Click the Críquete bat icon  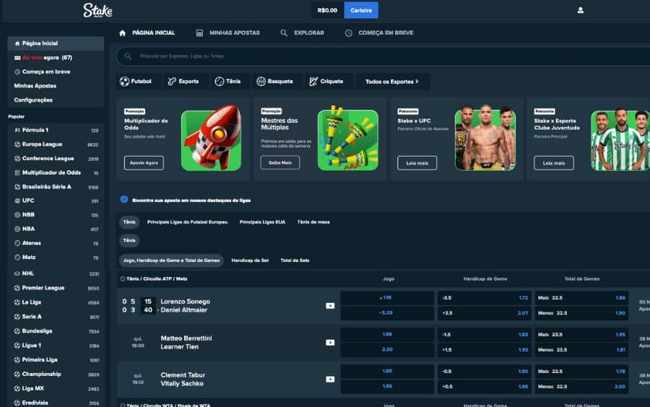coord(313,82)
